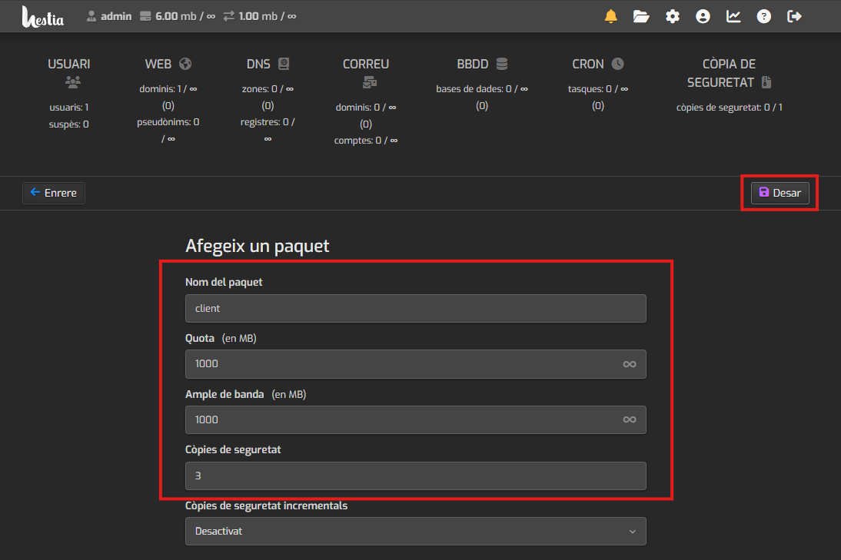Toggle unlimited Ample de banda infinity icon
Viewport: 841px width, 560px height.
[629, 419]
